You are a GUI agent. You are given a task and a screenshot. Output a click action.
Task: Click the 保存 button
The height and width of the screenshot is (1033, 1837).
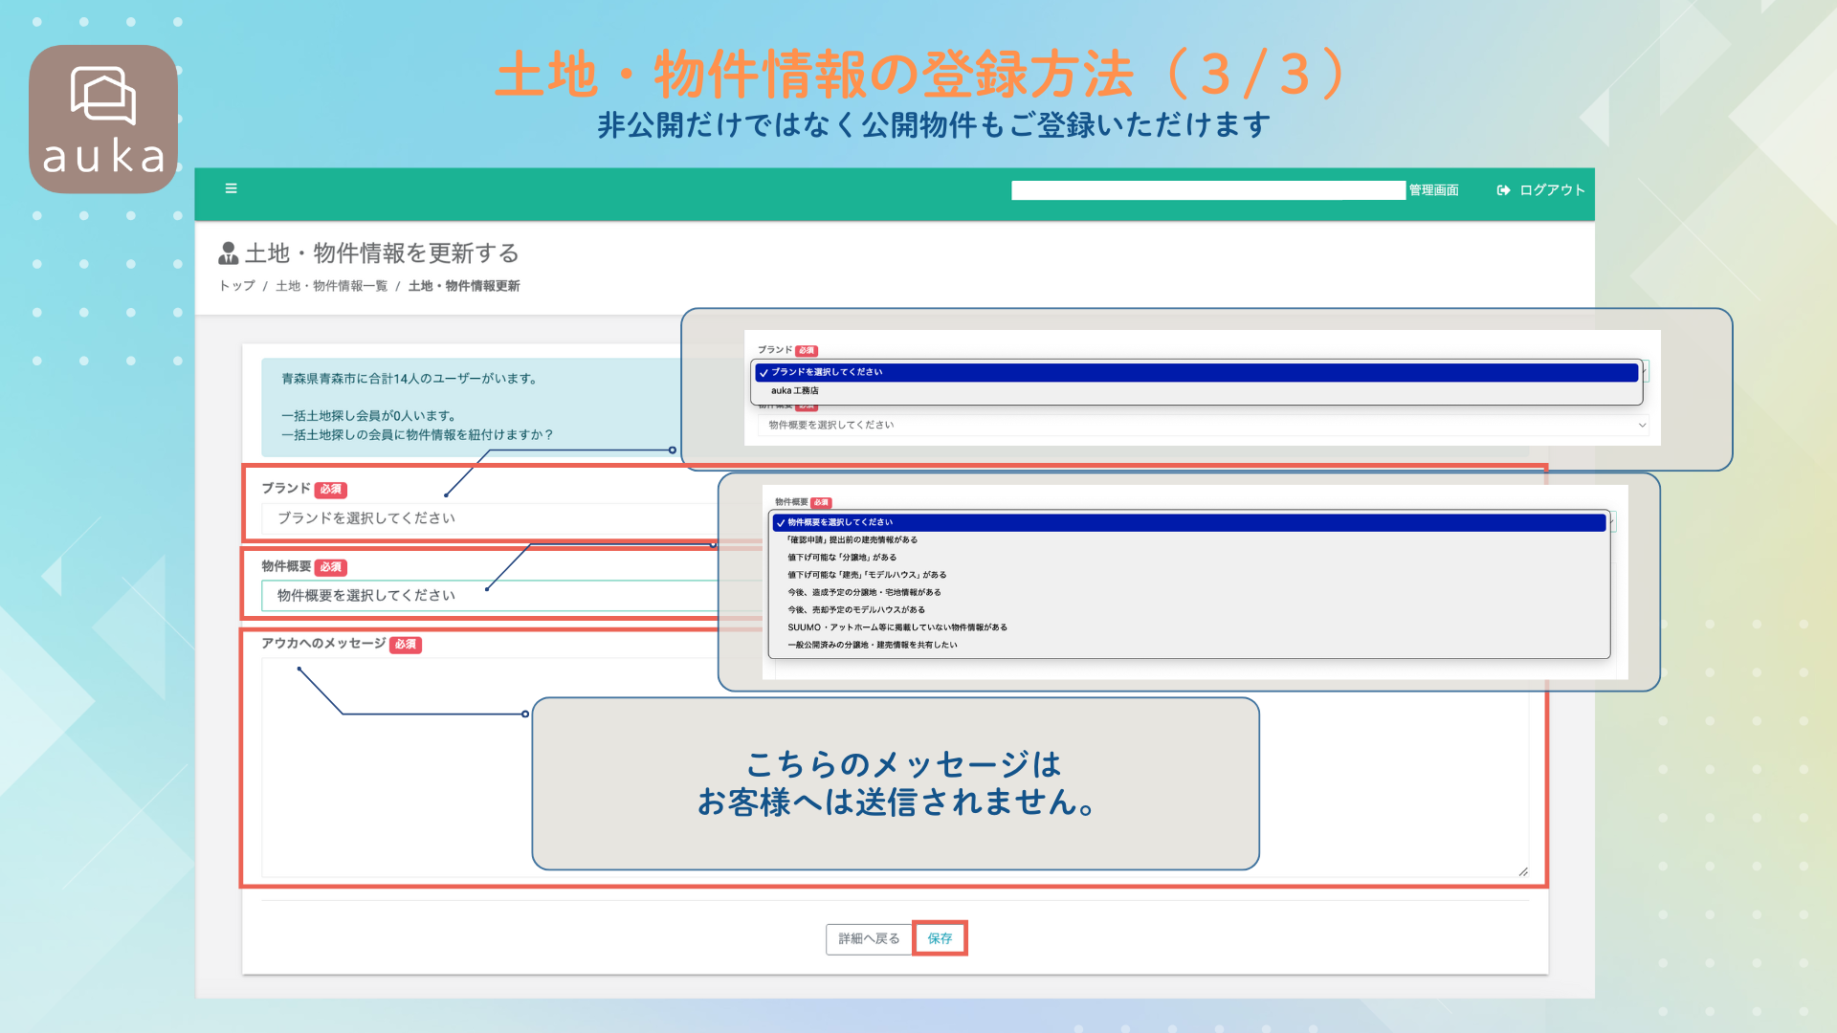tap(940, 939)
